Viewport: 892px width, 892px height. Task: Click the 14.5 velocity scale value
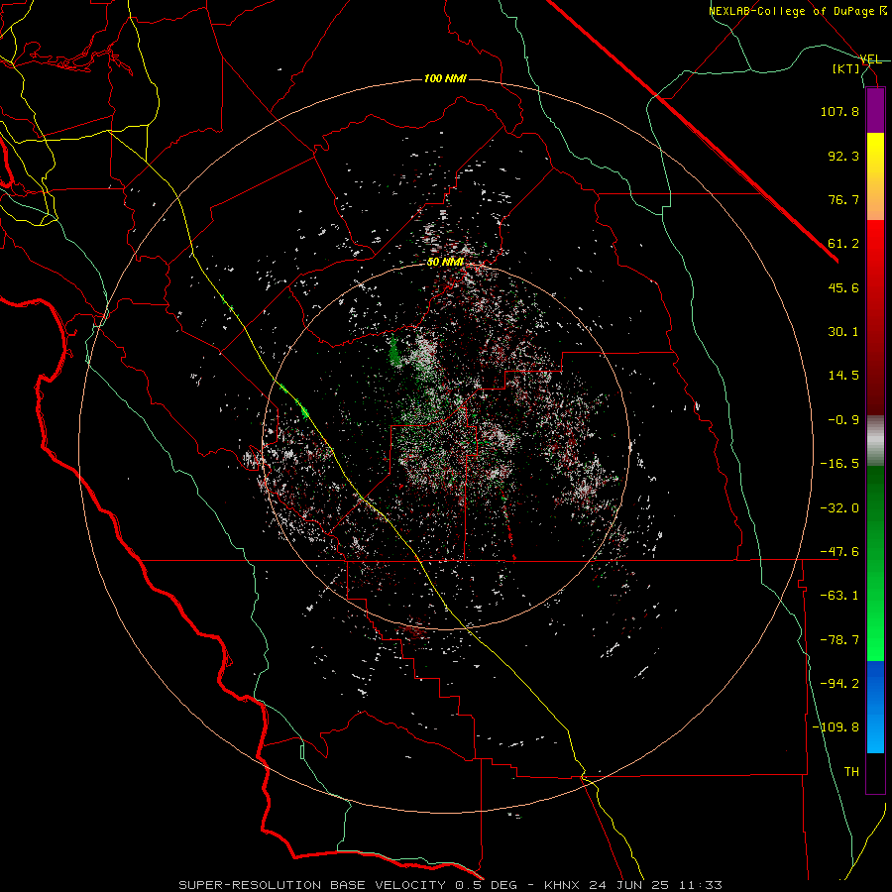pyautogui.click(x=843, y=376)
